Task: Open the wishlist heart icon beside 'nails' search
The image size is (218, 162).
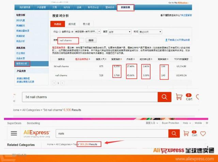Action: [x=203, y=134]
